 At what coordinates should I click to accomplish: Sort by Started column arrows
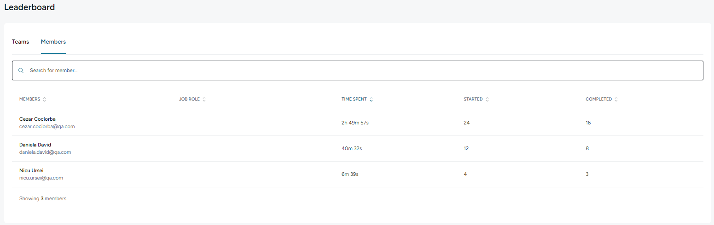pyautogui.click(x=487, y=99)
